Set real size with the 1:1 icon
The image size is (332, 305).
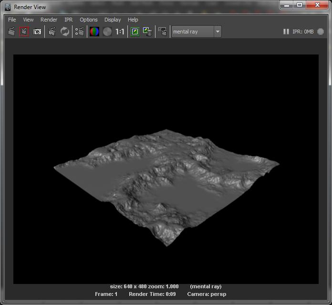[x=120, y=32]
